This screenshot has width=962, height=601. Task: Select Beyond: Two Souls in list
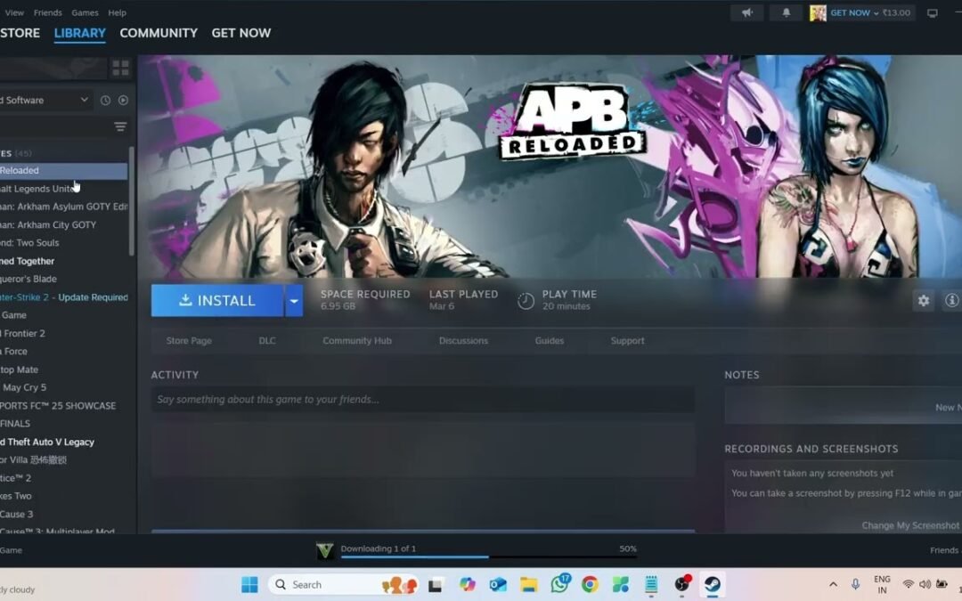click(x=29, y=243)
